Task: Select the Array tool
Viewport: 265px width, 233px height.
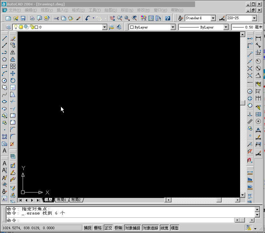Action: (13, 66)
